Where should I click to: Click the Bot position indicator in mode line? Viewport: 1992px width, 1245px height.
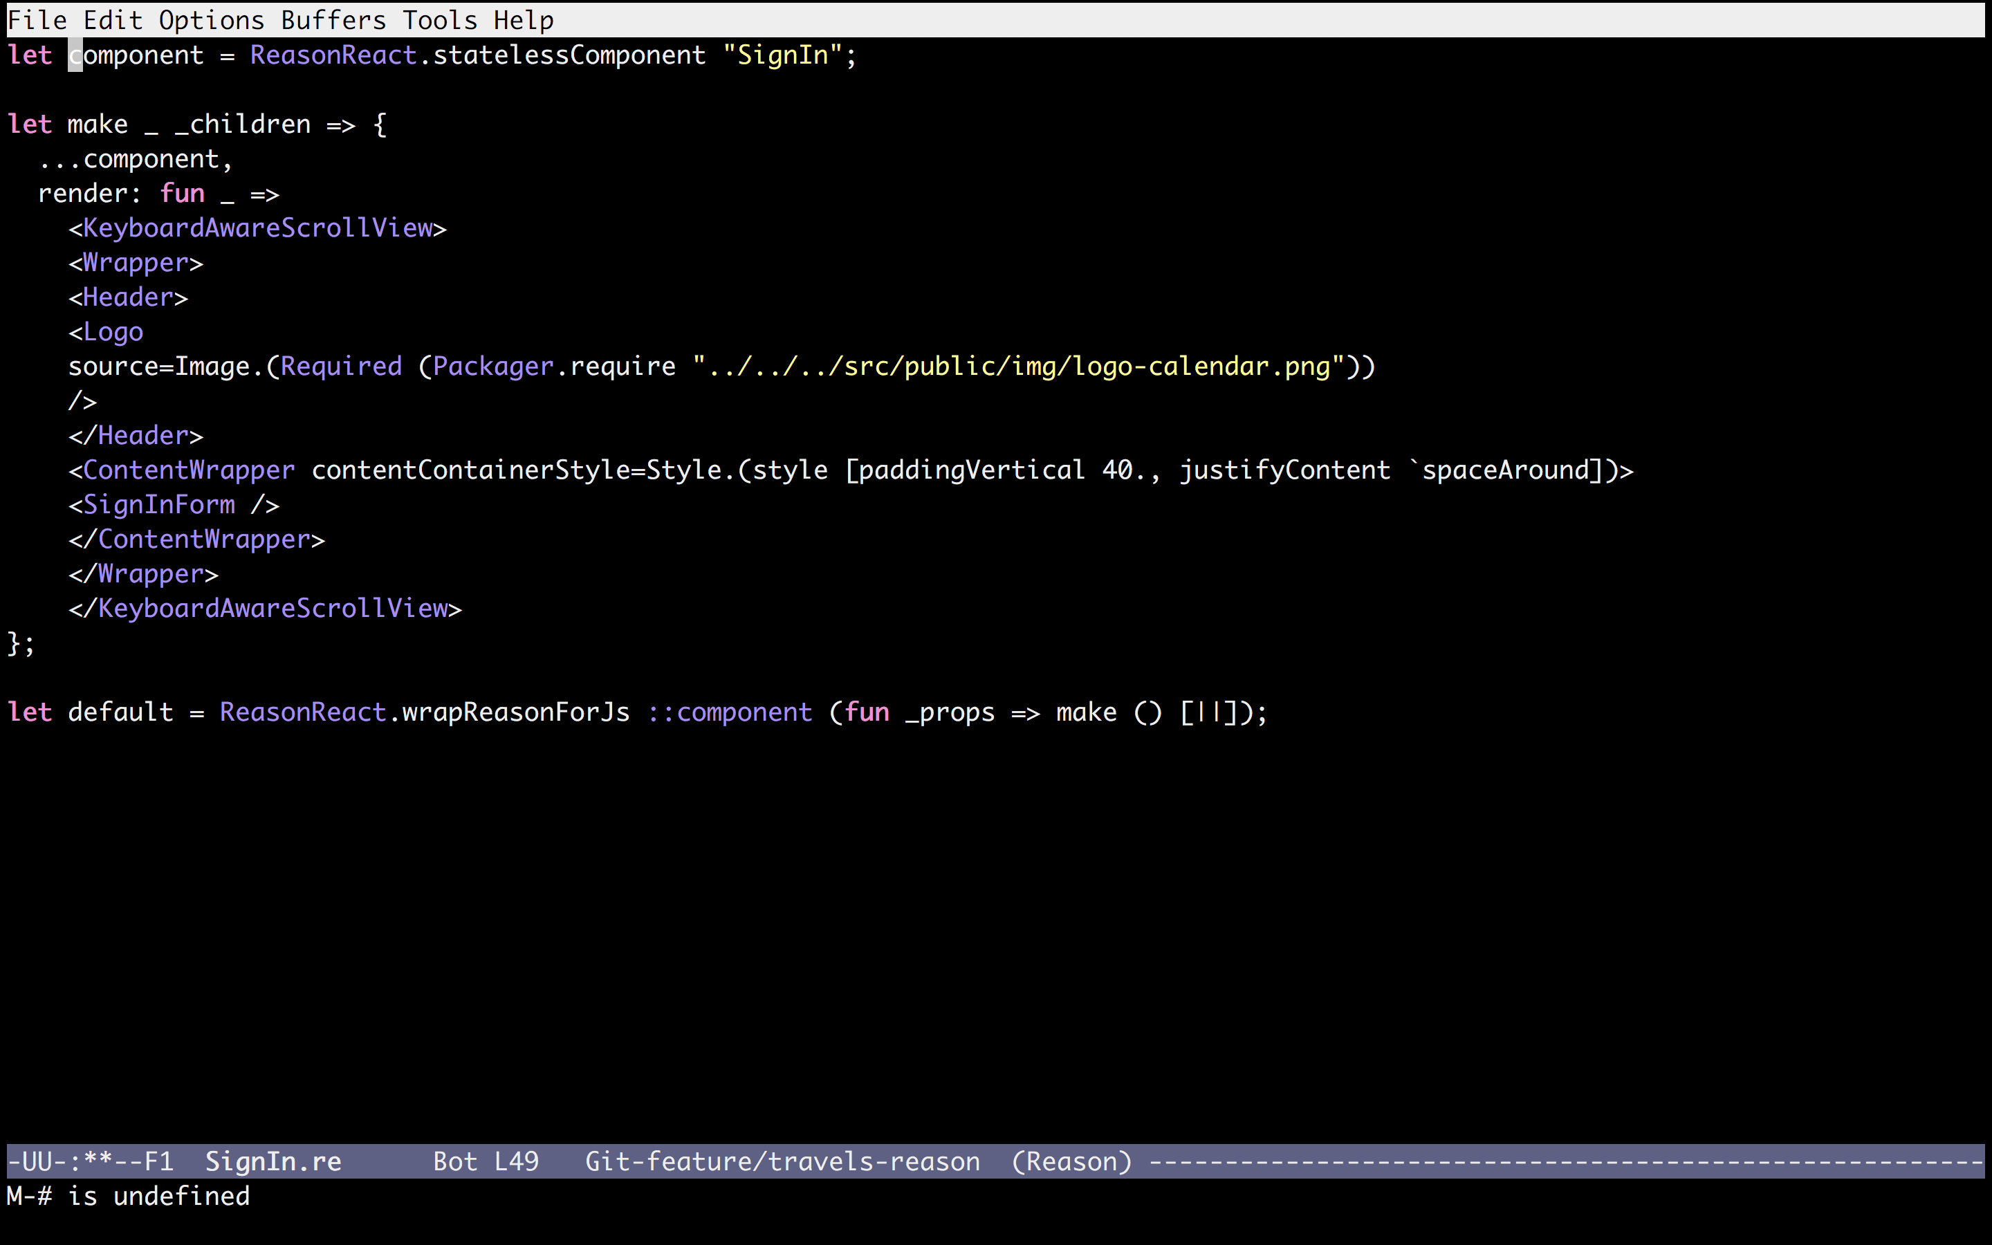pos(455,1161)
